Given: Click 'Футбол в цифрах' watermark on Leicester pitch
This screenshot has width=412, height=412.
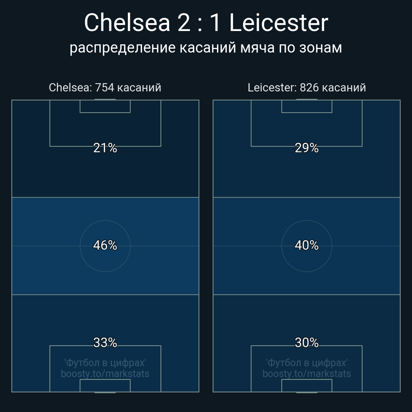Looking at the screenshot, I should [x=306, y=363].
